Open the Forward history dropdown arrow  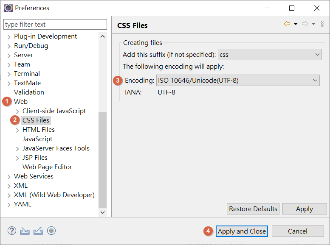(x=313, y=24)
